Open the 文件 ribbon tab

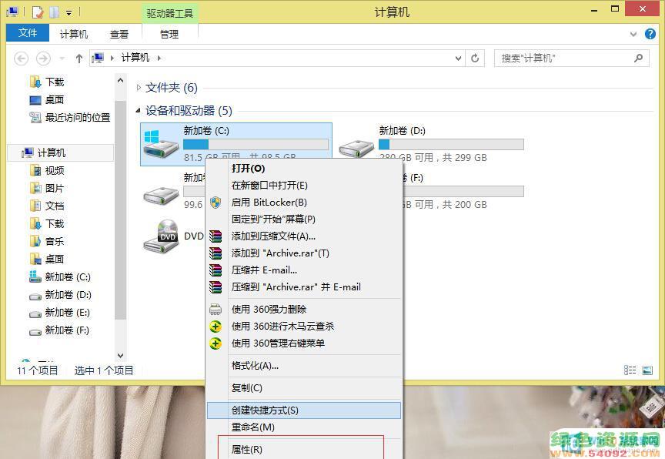tap(28, 33)
